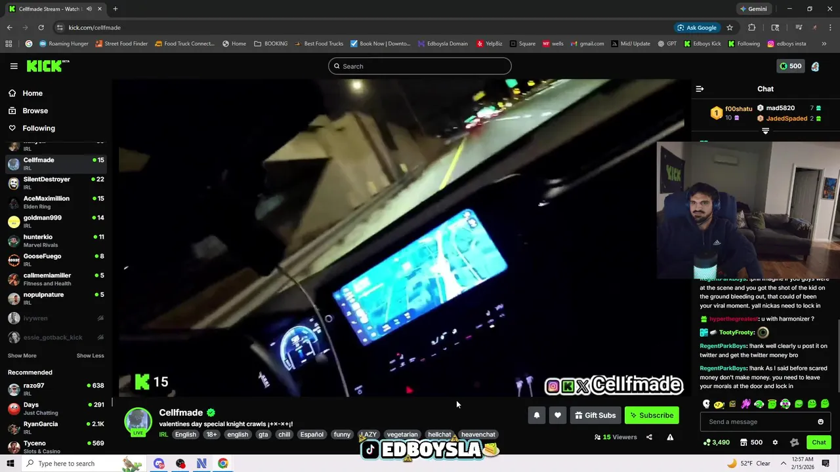This screenshot has width=840, height=472.
Task: Open a new browser tab
Action: coord(115,9)
